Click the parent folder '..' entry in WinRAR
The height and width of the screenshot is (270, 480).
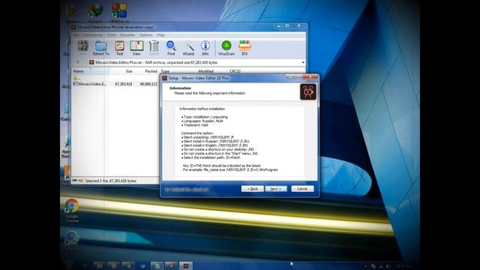point(76,78)
